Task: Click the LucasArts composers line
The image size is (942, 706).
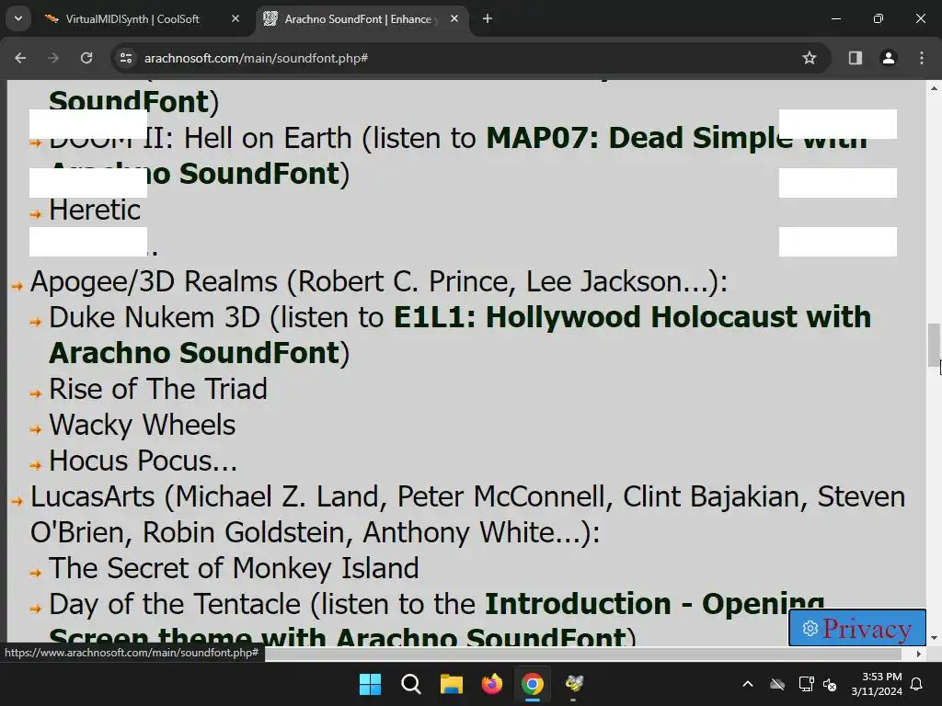Action: click(x=467, y=515)
